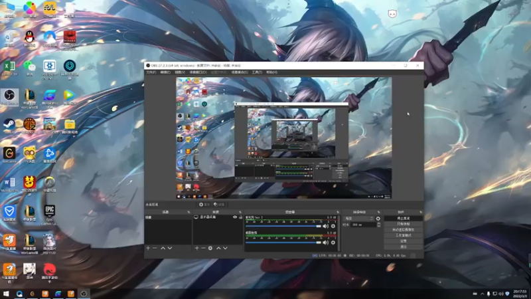Open the NBA 2K basketball desktop icon
The image size is (531, 299).
click(29, 126)
